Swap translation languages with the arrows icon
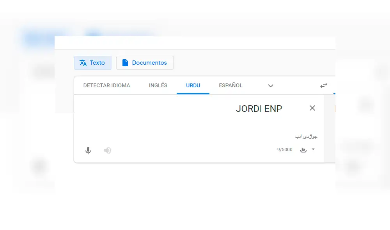The image size is (390, 230). tap(324, 85)
